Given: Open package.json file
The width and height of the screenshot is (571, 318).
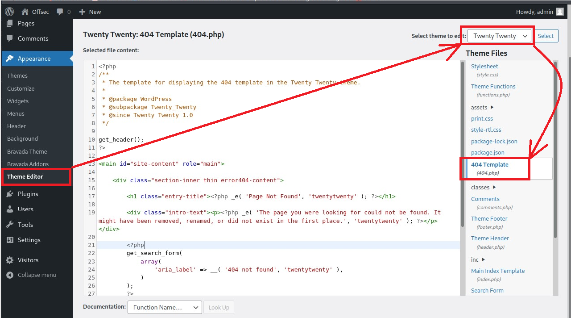Looking at the screenshot, I should (x=488, y=153).
